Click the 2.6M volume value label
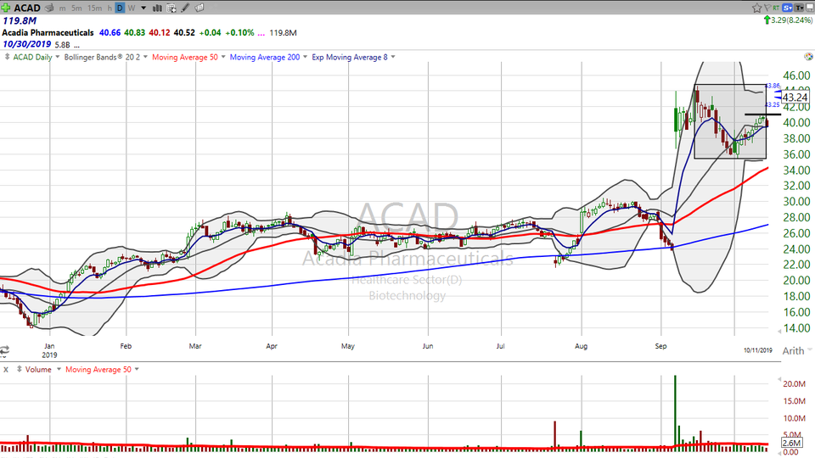 point(791,443)
